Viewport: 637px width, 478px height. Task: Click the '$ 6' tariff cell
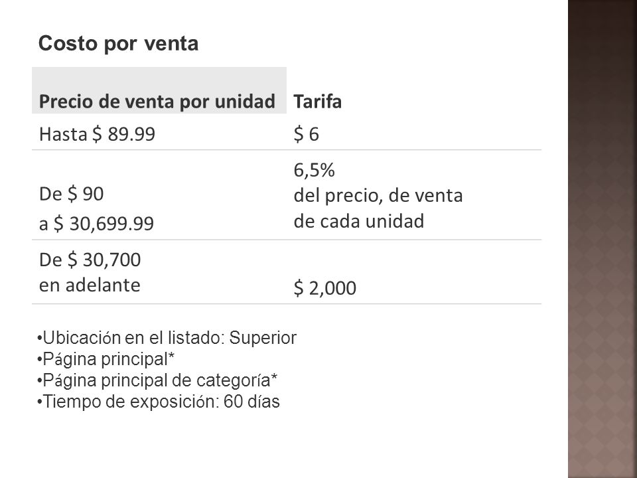point(307,134)
